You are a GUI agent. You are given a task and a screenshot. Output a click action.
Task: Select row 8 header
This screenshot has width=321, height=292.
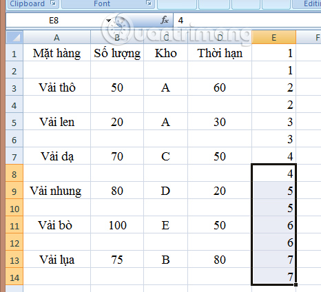point(14,173)
